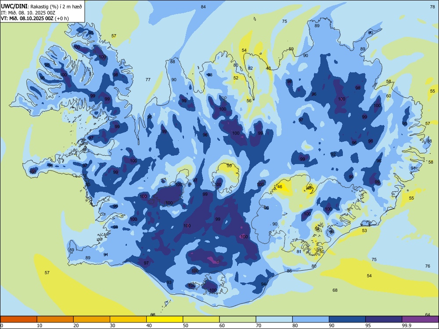Click the 'VT: Mið. 08.10.2025 00Z (+0 h)' line
The width and height of the screenshot is (439, 329).
pyautogui.click(x=35, y=18)
